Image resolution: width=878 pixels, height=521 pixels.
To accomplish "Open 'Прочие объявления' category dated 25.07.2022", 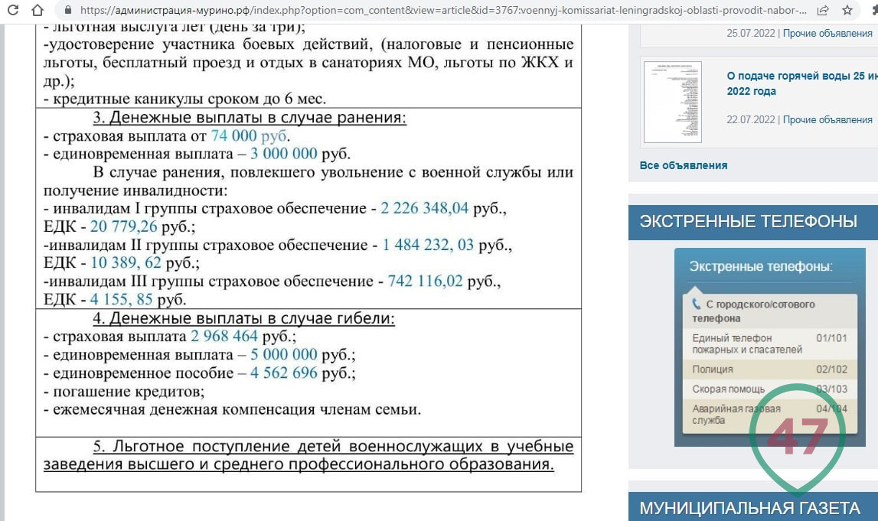I will (827, 34).
